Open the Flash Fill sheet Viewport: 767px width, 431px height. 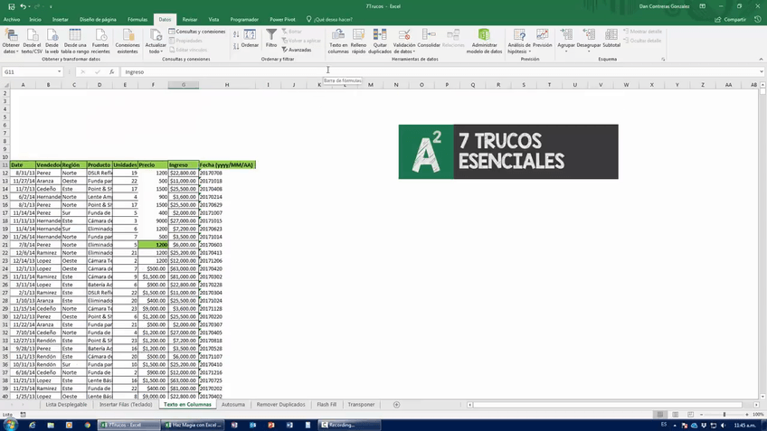327,405
